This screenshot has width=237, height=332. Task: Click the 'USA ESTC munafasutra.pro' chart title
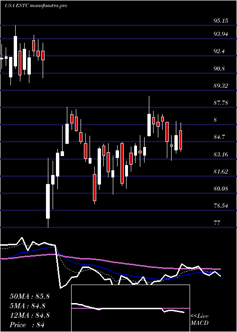pyautogui.click(x=36, y=6)
